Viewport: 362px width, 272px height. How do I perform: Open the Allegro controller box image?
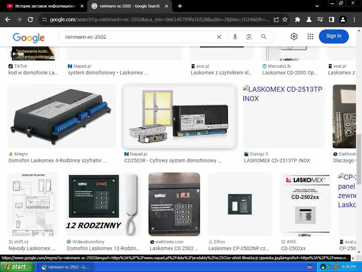[62, 116]
